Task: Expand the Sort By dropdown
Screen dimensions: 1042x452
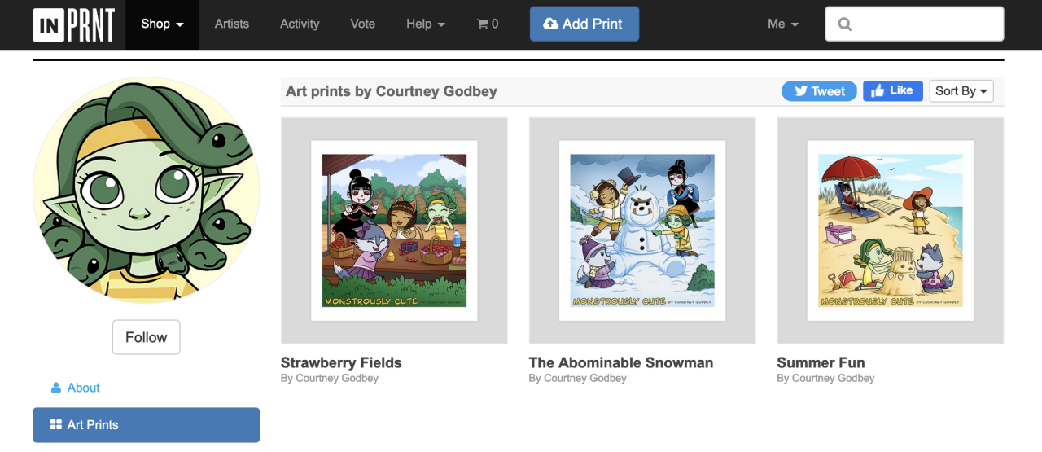Action: pos(961,91)
